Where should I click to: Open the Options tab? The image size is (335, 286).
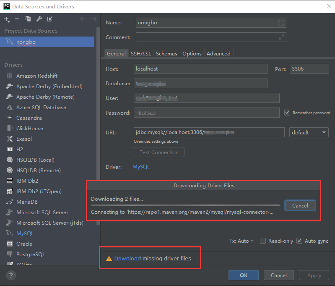(x=192, y=53)
